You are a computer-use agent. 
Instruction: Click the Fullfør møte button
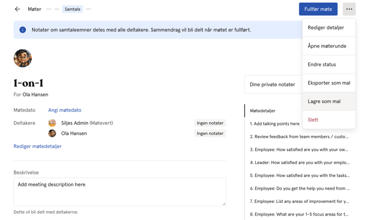(x=318, y=9)
